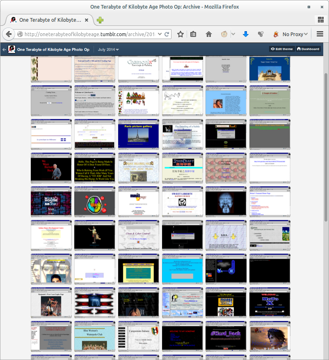Close the One Terabyte of Kilobyte tab
This screenshot has height=360, width=329.
pyautogui.click(x=87, y=20)
